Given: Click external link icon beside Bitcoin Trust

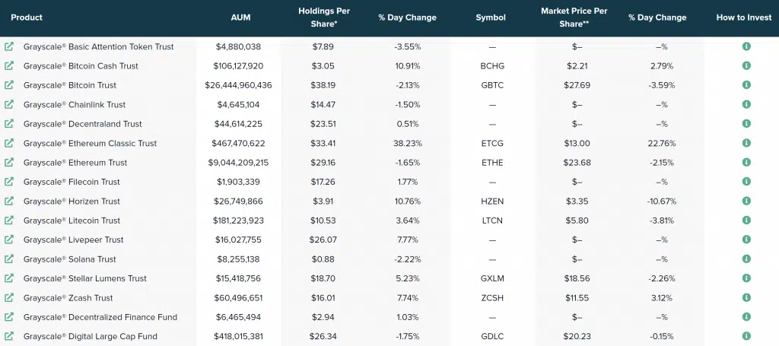Looking at the screenshot, I should click(x=9, y=85).
